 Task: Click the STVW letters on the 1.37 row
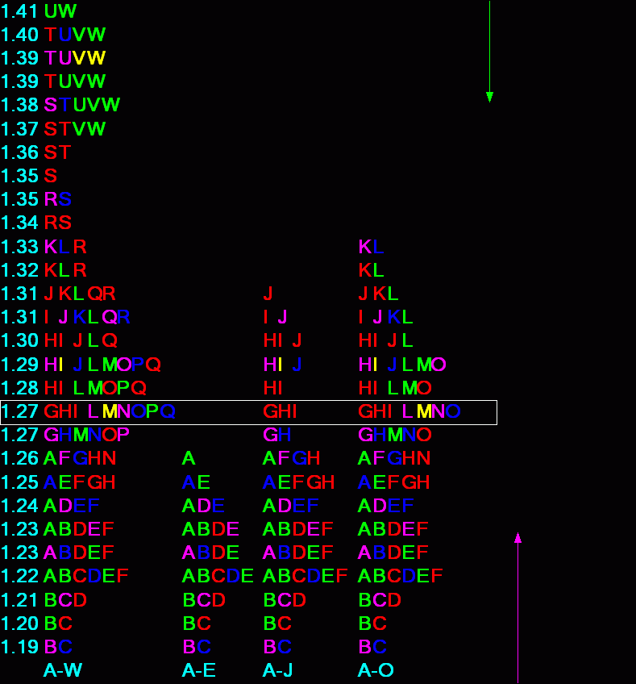point(74,129)
